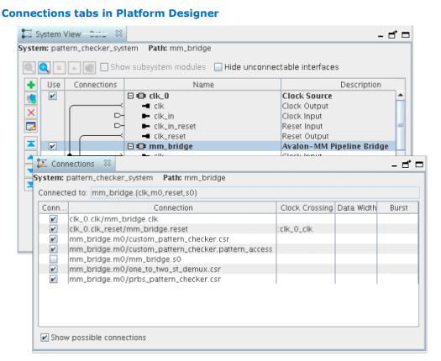441x361 pixels.
Task: Toggle Show possible connections checkbox
Action: [x=45, y=337]
